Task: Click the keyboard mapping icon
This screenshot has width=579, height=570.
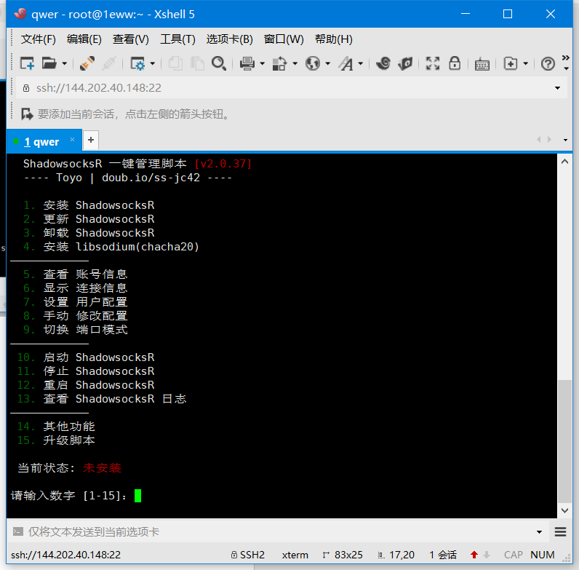Action: pyautogui.click(x=482, y=64)
